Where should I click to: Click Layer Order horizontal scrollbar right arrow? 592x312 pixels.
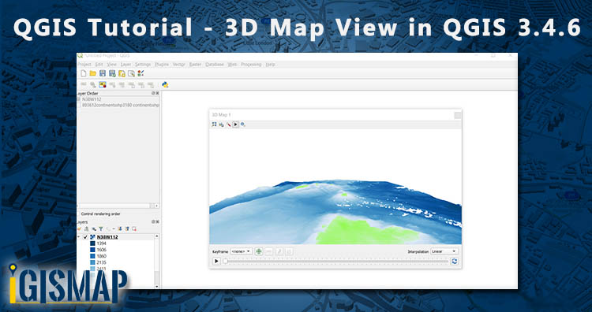coord(157,206)
